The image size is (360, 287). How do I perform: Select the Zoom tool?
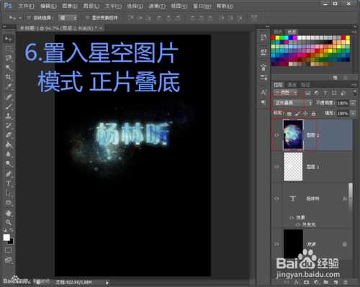point(9,222)
